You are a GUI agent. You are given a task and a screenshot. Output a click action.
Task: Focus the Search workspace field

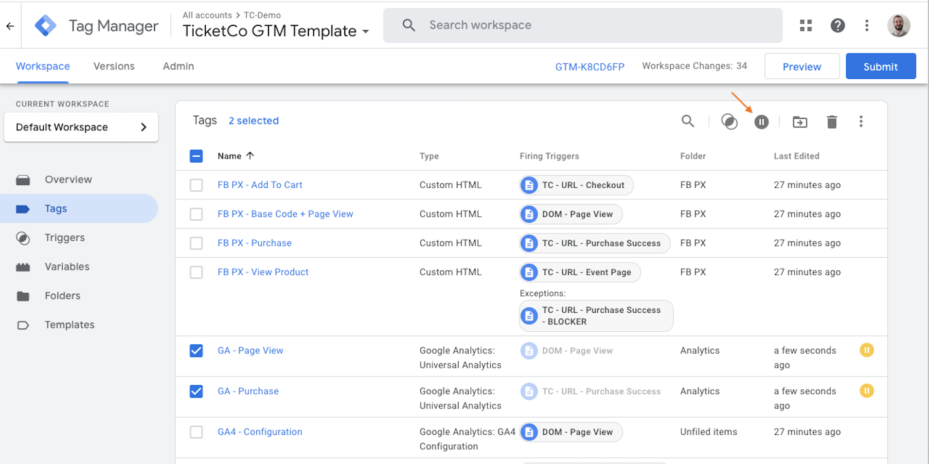pos(583,25)
